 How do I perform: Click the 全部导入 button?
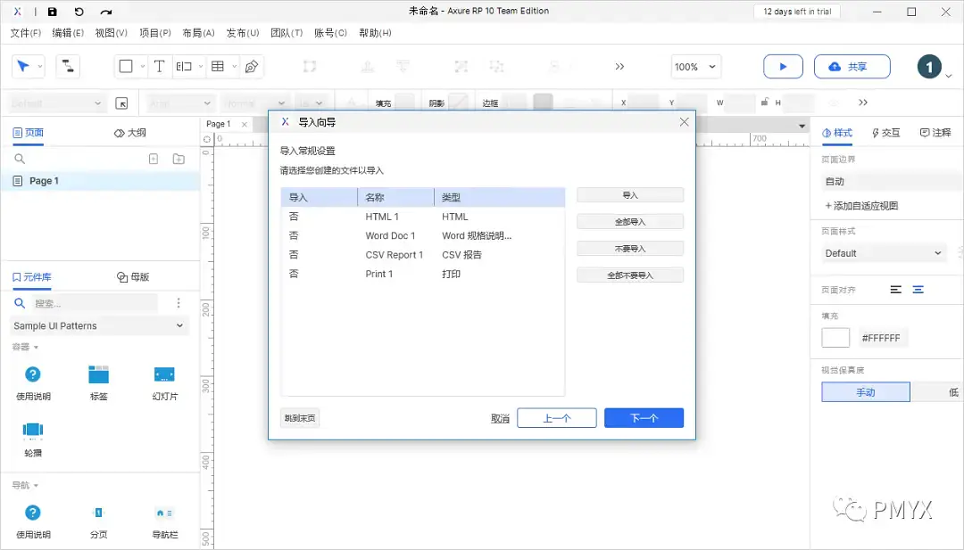tap(629, 221)
